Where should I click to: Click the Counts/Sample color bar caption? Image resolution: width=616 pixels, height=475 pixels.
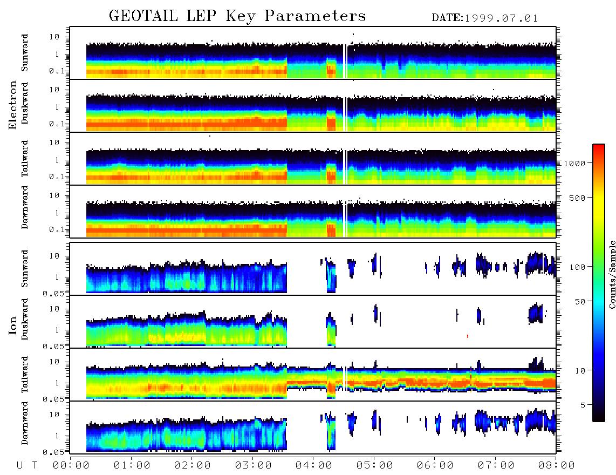pos(612,274)
